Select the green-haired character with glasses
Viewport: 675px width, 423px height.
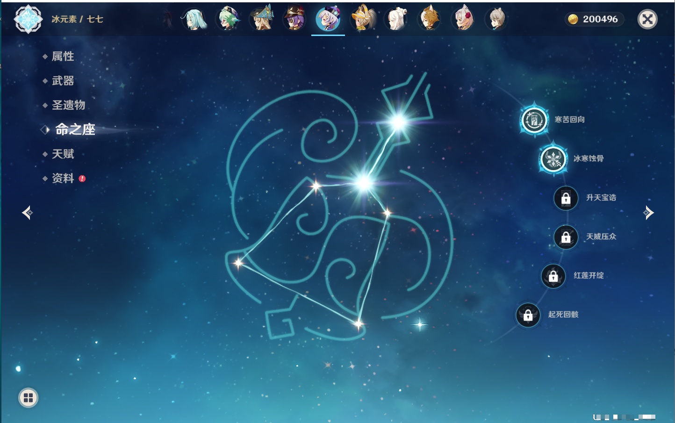coord(228,20)
